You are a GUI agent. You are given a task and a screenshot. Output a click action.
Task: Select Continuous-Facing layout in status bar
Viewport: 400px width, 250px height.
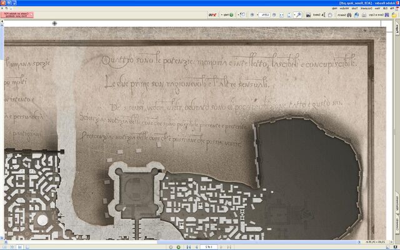[x=12, y=247]
